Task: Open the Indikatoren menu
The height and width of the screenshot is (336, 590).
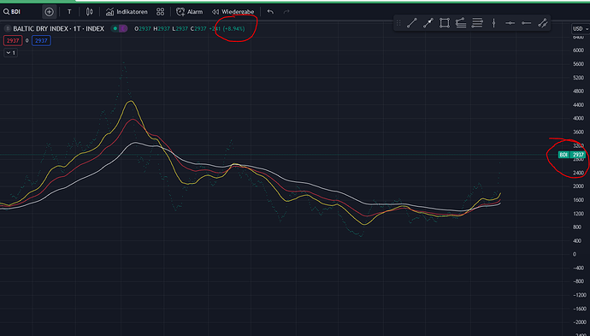Action: (127, 12)
